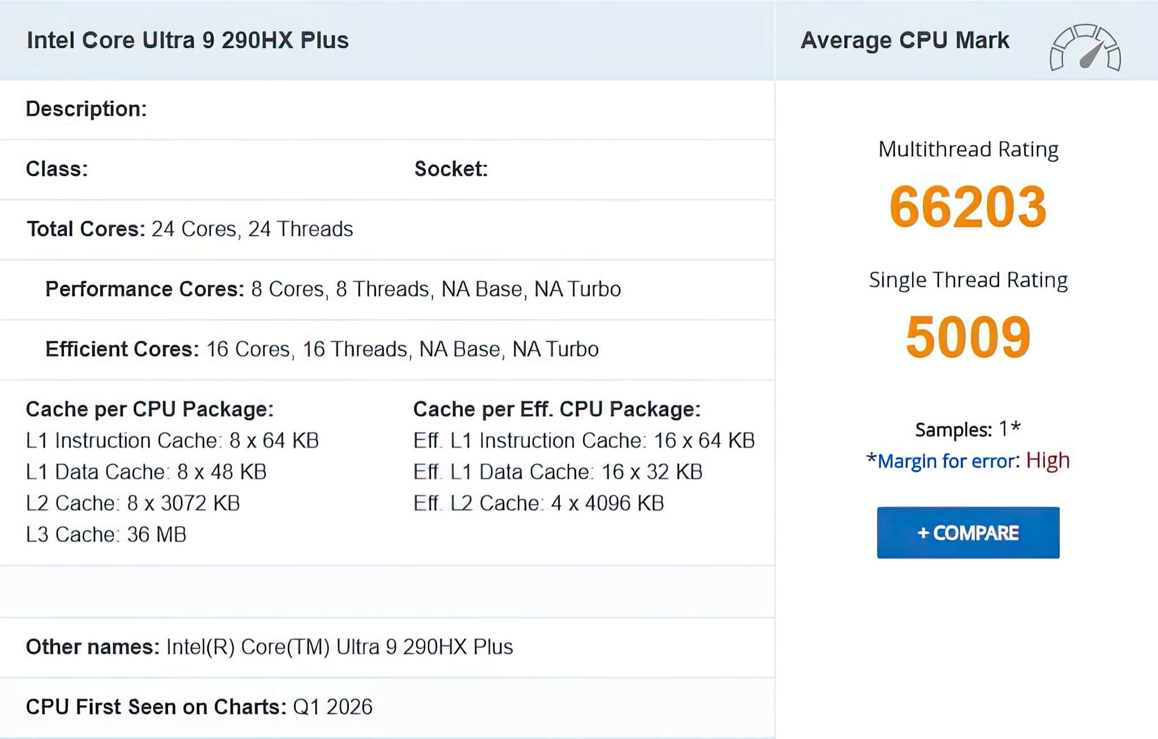Click the Description row
The image size is (1158, 739).
pyautogui.click(x=86, y=110)
